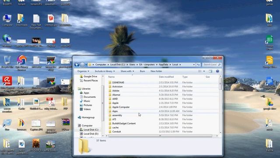Screen dimensions: 280x158
Task: Select the PDF document desktop icon
Action: (x=51, y=104)
